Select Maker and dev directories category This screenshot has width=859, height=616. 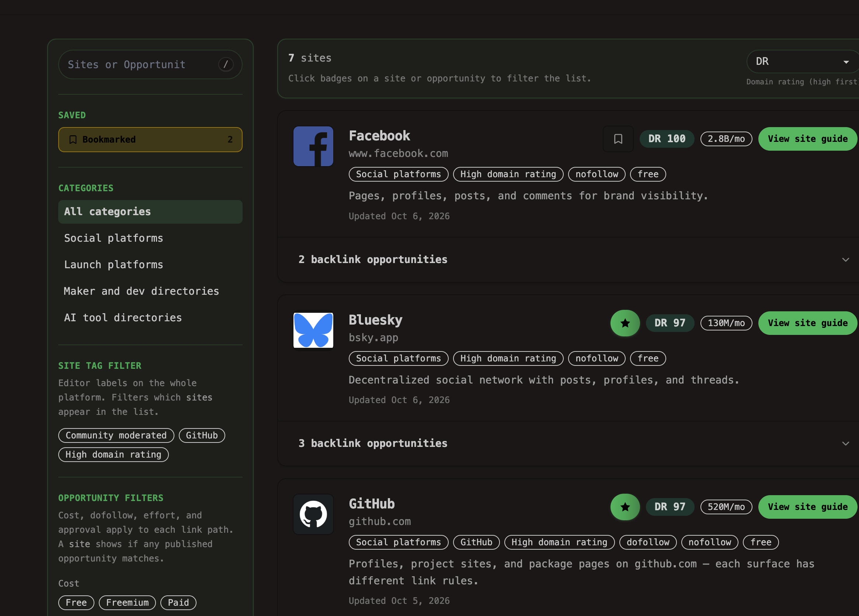[x=150, y=291]
